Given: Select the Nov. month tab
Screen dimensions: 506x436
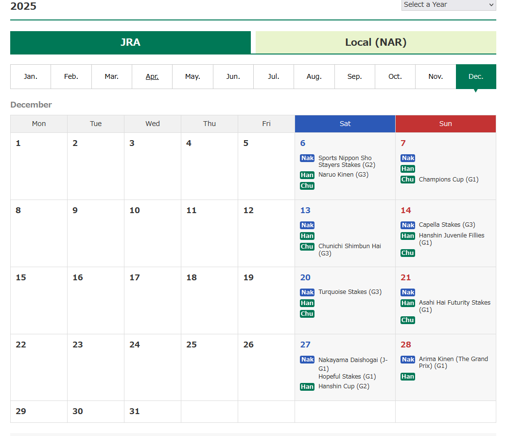Looking at the screenshot, I should point(436,76).
